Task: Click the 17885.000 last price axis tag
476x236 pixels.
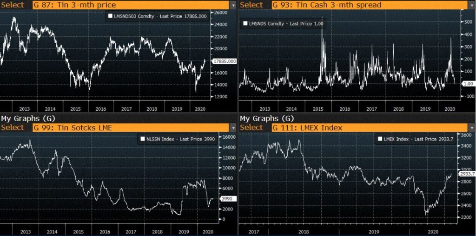Action: point(224,61)
